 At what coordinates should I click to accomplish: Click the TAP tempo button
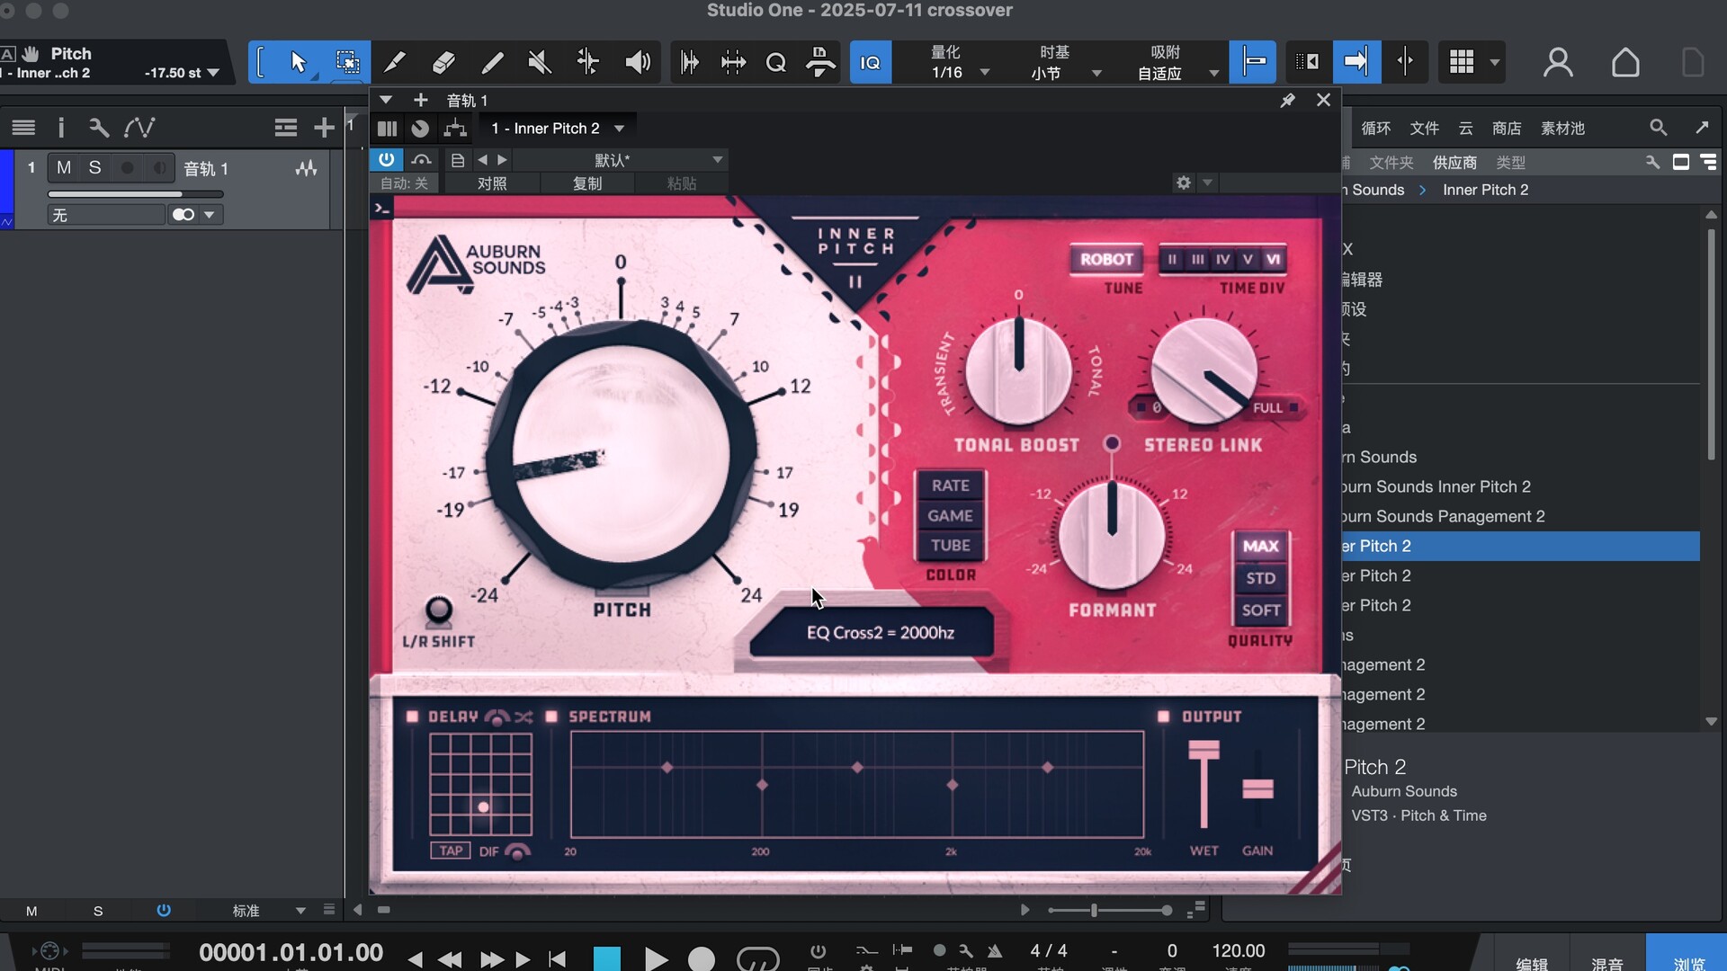(x=451, y=851)
